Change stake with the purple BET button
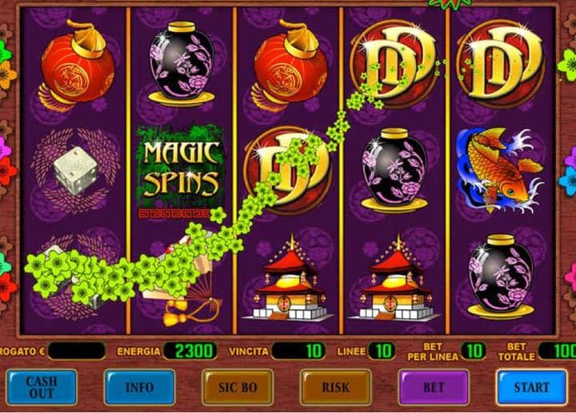Image resolution: width=576 pixels, height=413 pixels. (434, 387)
